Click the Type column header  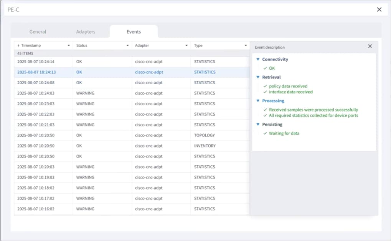[x=198, y=45]
